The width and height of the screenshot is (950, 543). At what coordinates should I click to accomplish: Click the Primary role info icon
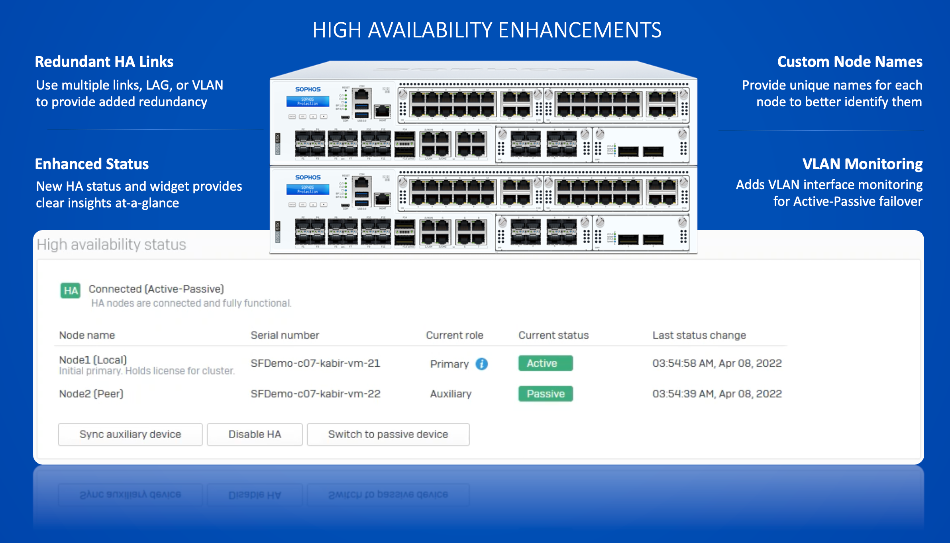pyautogui.click(x=481, y=364)
